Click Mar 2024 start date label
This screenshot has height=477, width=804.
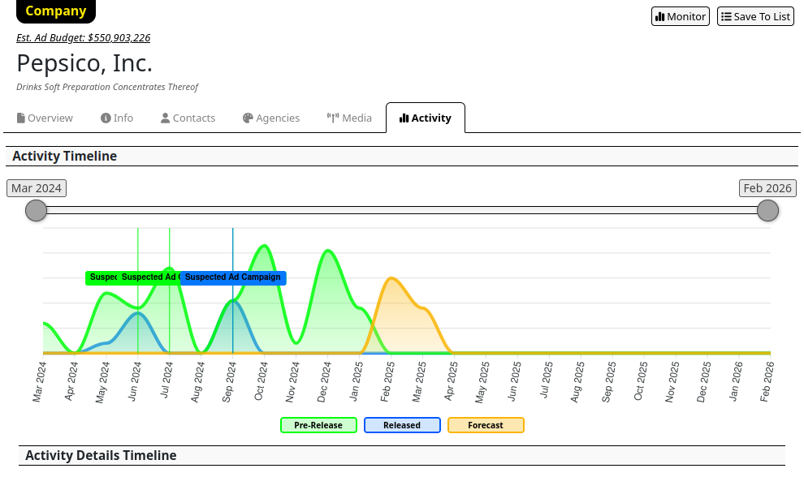pos(37,188)
